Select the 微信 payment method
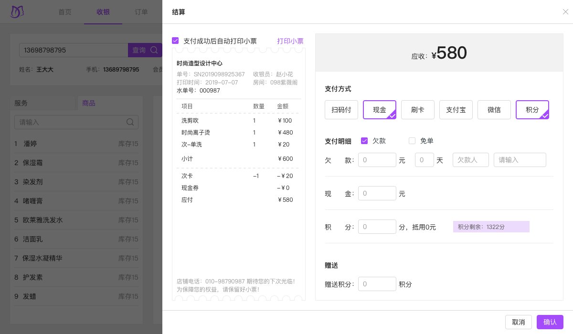This screenshot has height=334, width=573. [x=494, y=110]
